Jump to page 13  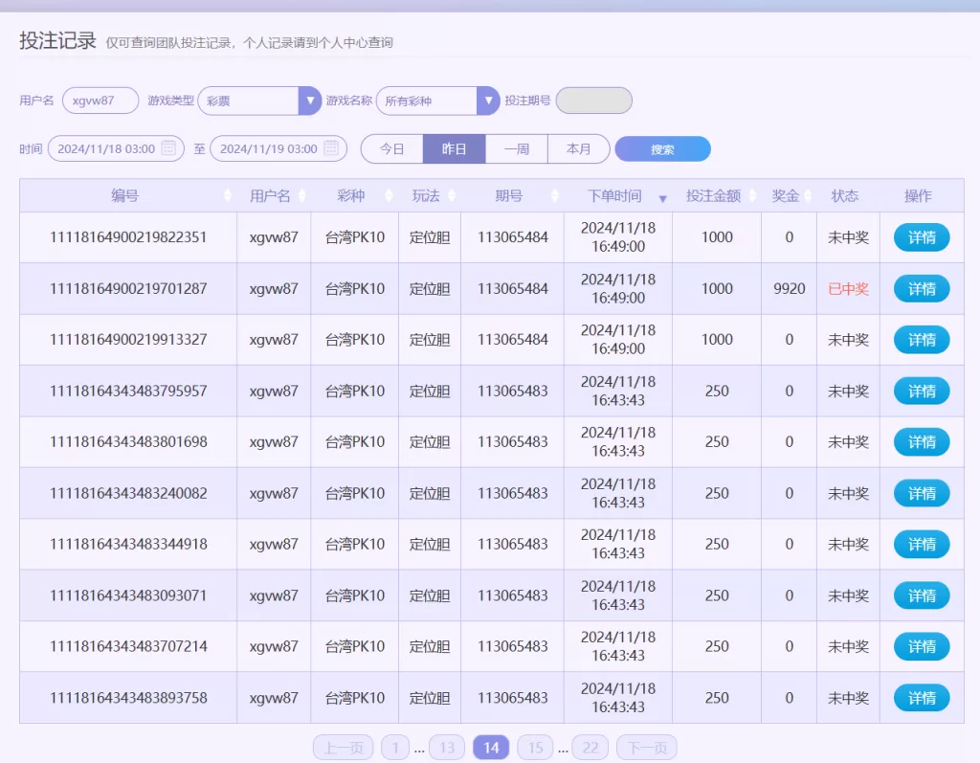tap(447, 748)
